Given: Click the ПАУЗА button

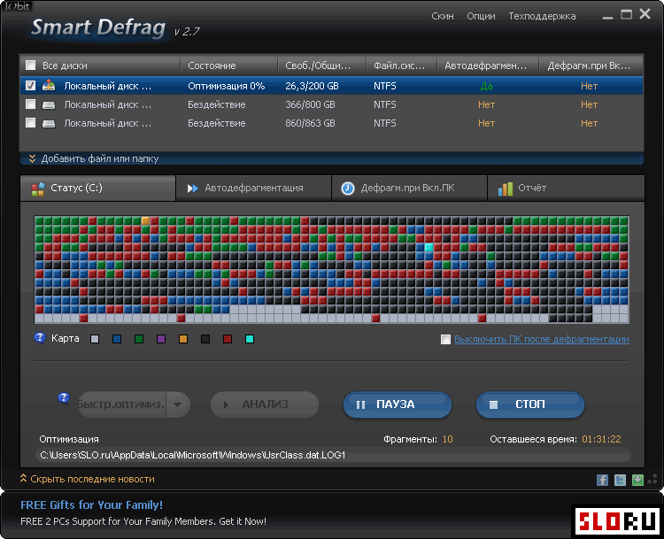Looking at the screenshot, I should 398,404.
